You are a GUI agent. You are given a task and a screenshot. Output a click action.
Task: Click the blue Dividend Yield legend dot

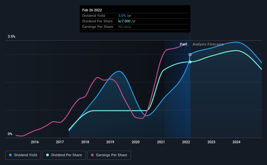click(10, 155)
